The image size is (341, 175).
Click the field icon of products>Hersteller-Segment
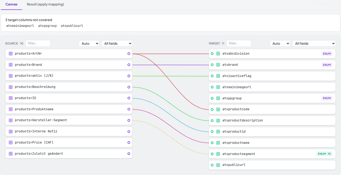[x=11, y=120]
